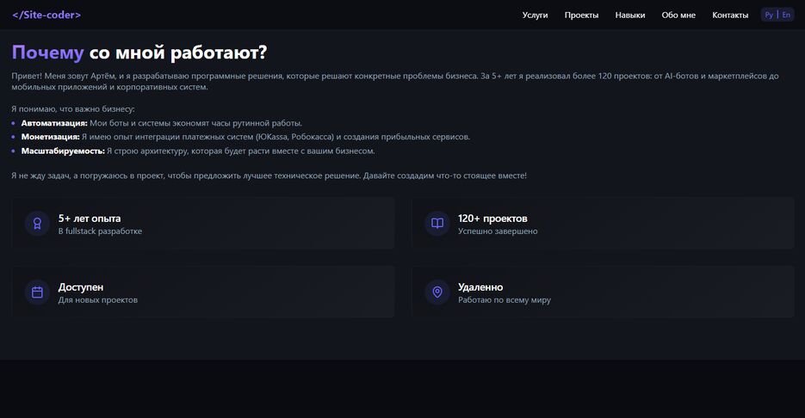Viewport: 805px width, 418px height.
Task: Click the purple word 'Почему' in heading
Action: point(47,52)
